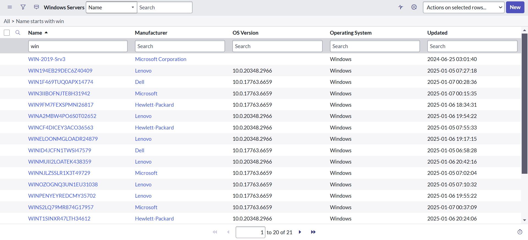
Task: Open the Microsoft Corporation manufacturer link
Action: (161, 59)
